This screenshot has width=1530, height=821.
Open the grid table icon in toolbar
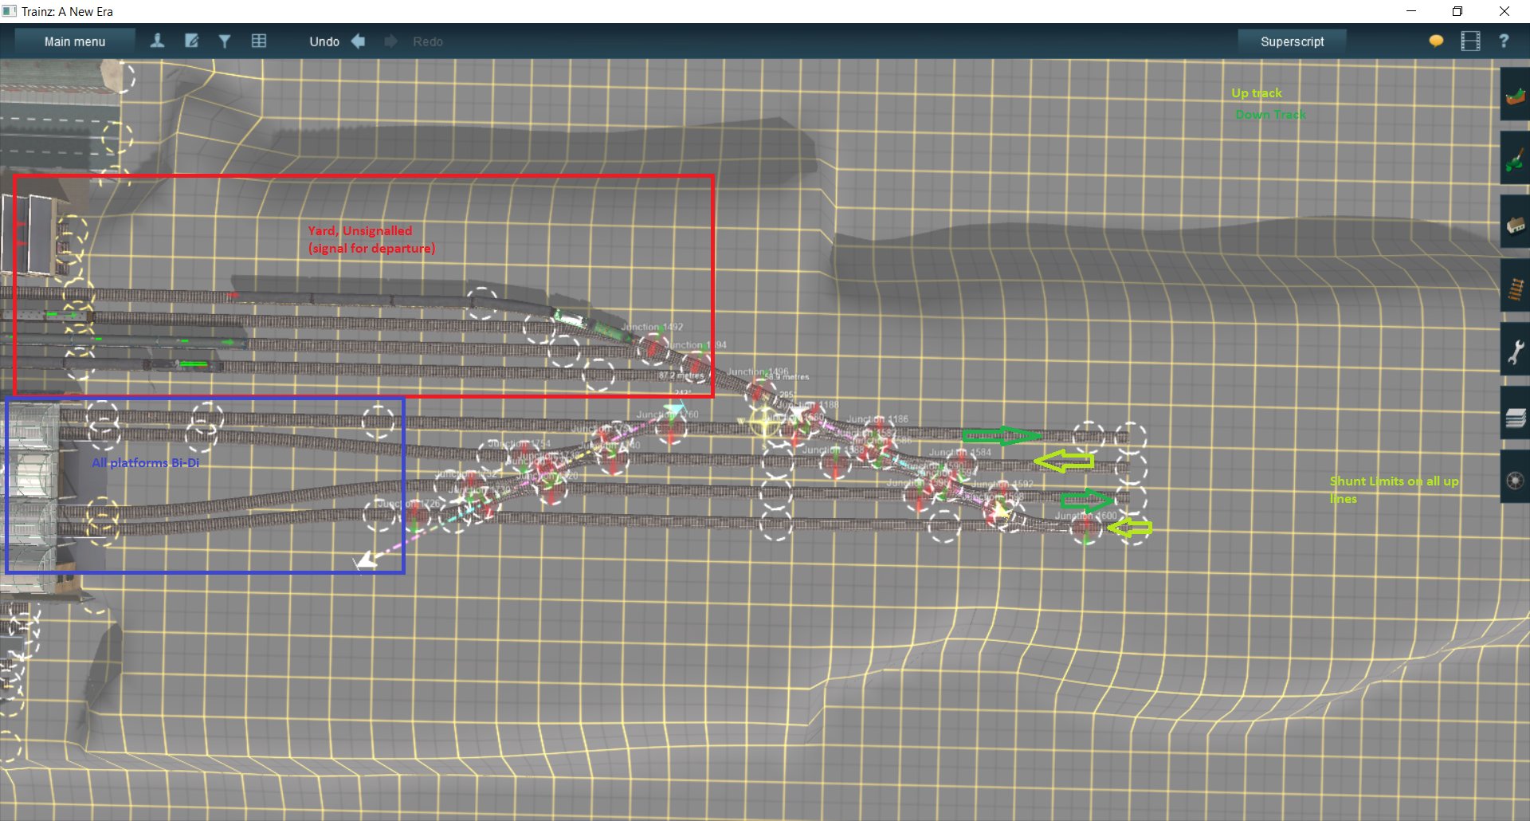259,41
